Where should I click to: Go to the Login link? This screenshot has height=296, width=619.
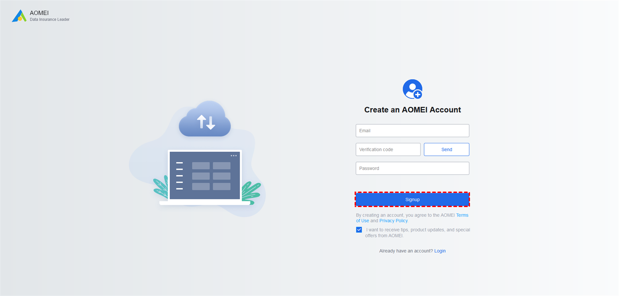(x=440, y=251)
